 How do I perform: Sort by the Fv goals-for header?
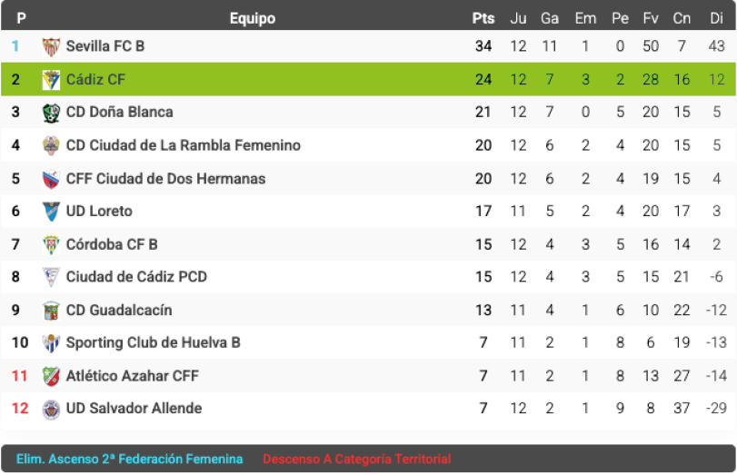[x=650, y=18]
